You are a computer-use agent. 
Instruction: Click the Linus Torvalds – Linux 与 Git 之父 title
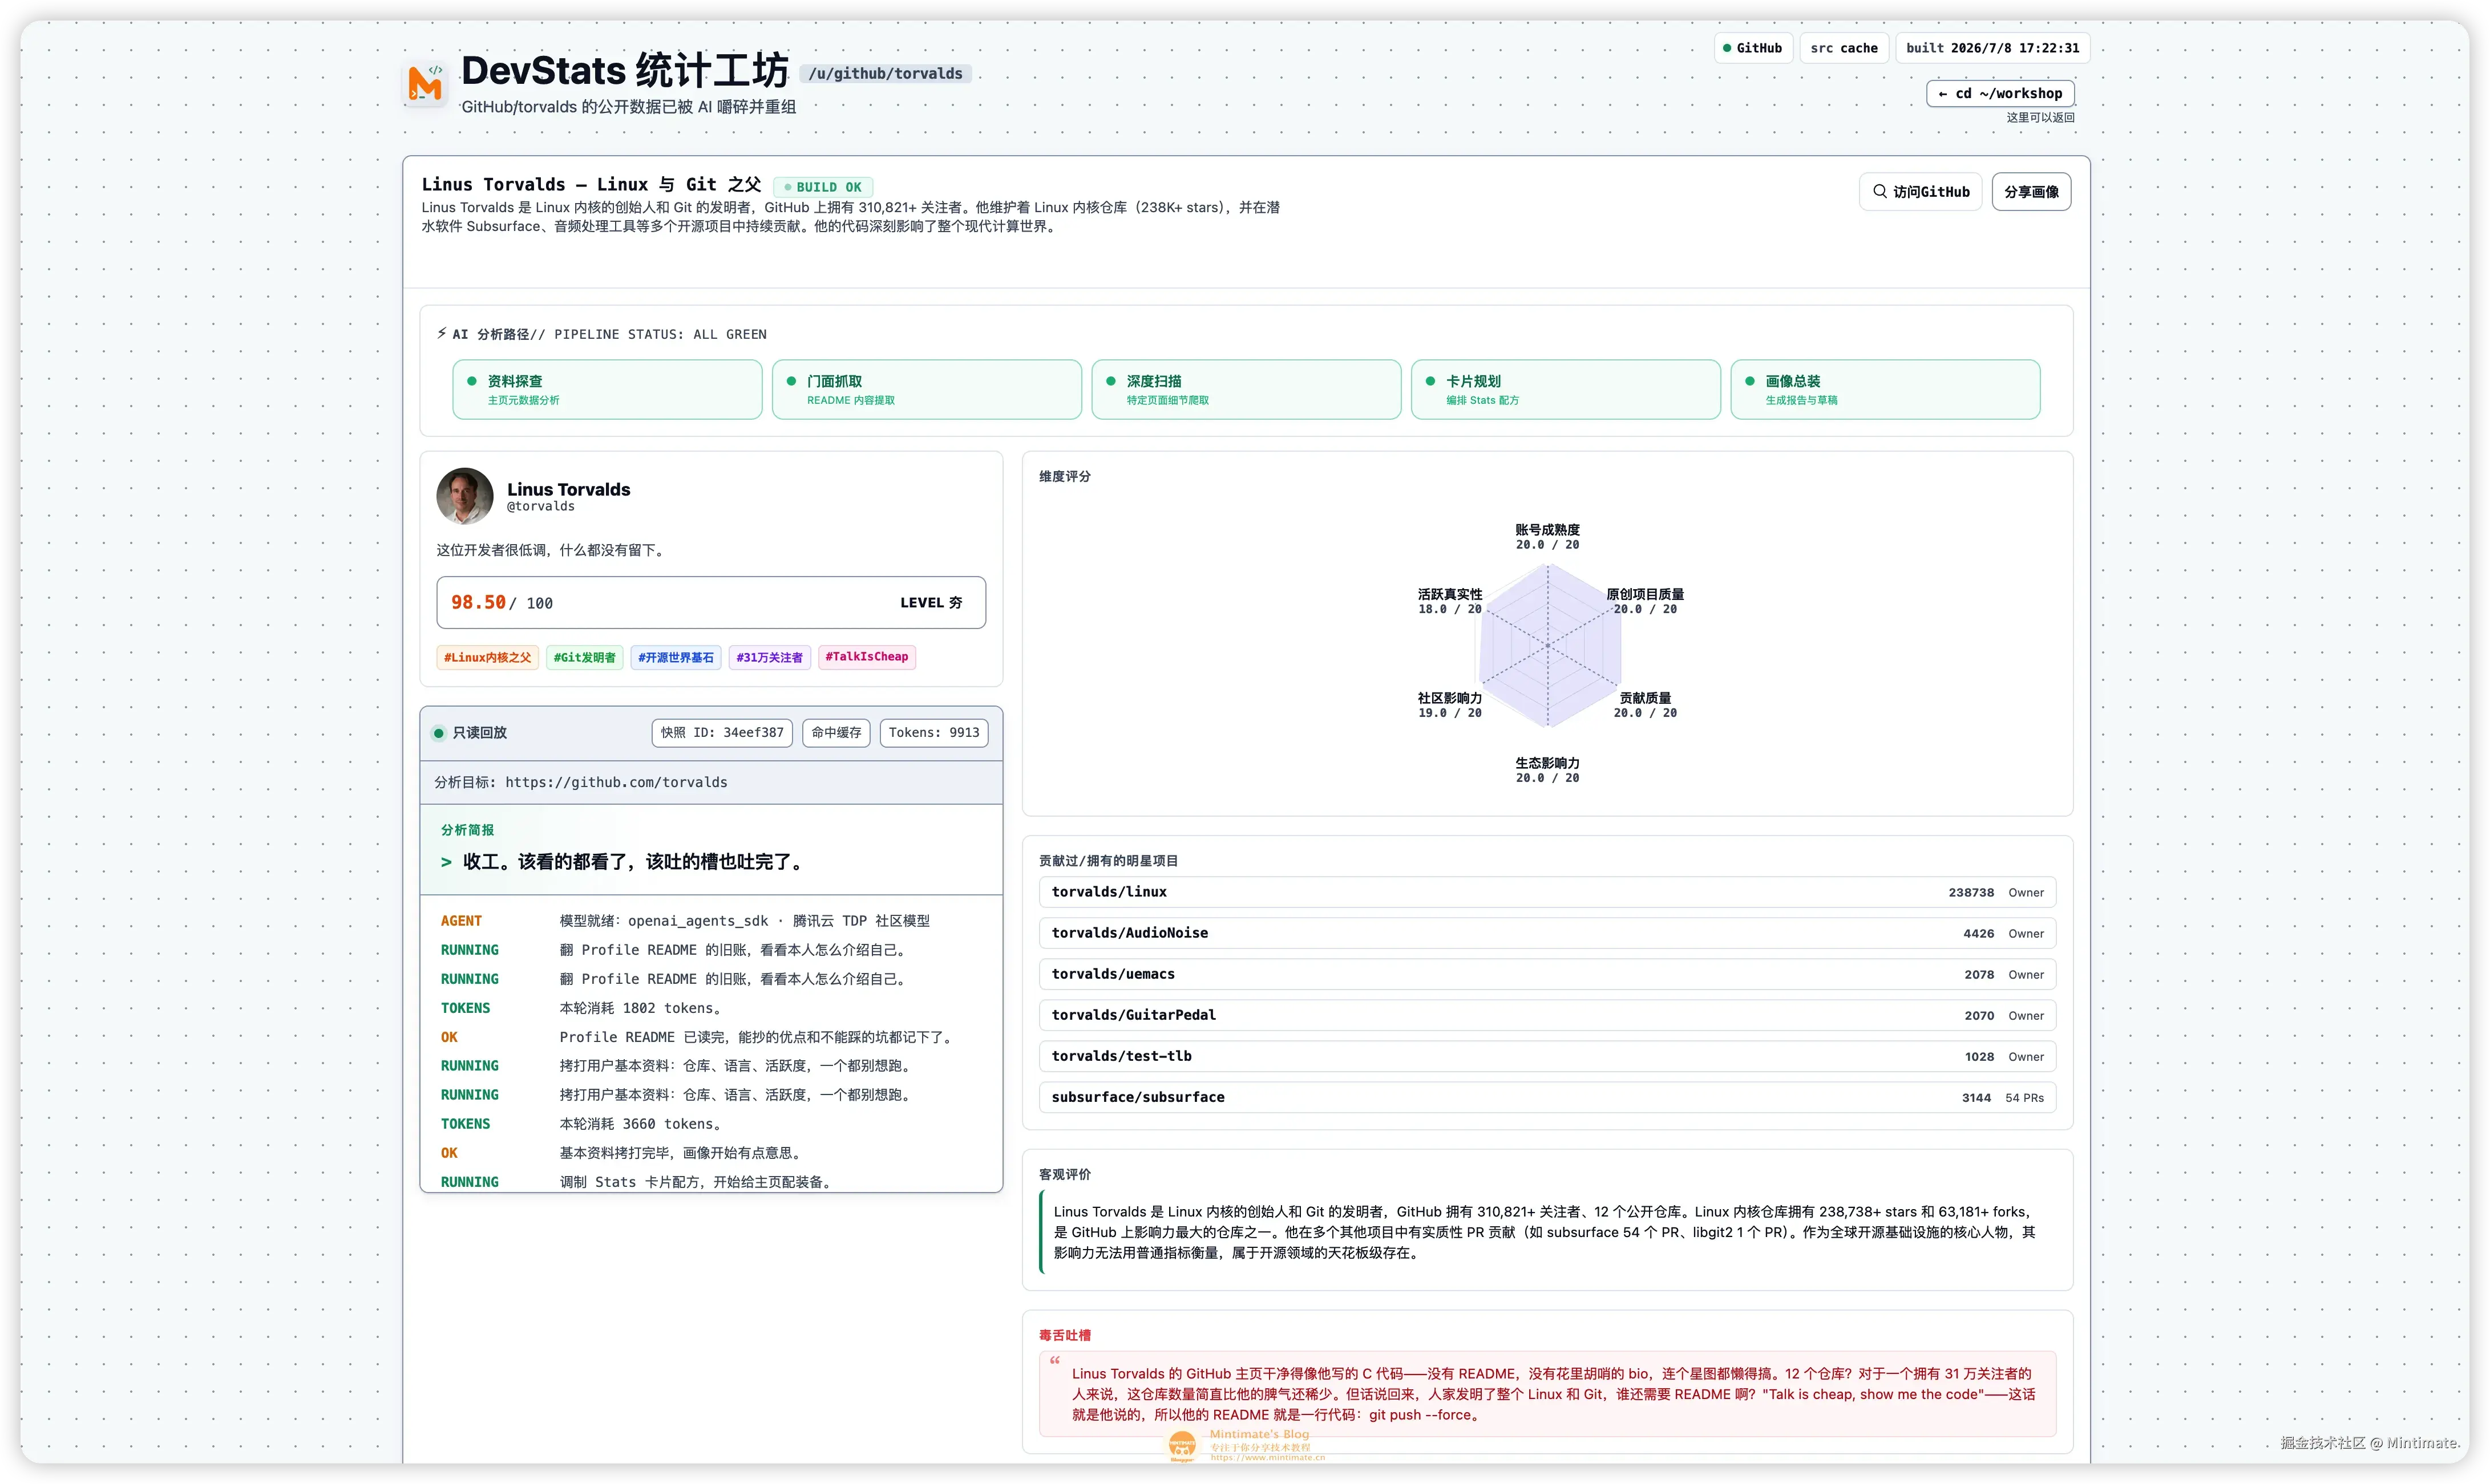(x=591, y=185)
